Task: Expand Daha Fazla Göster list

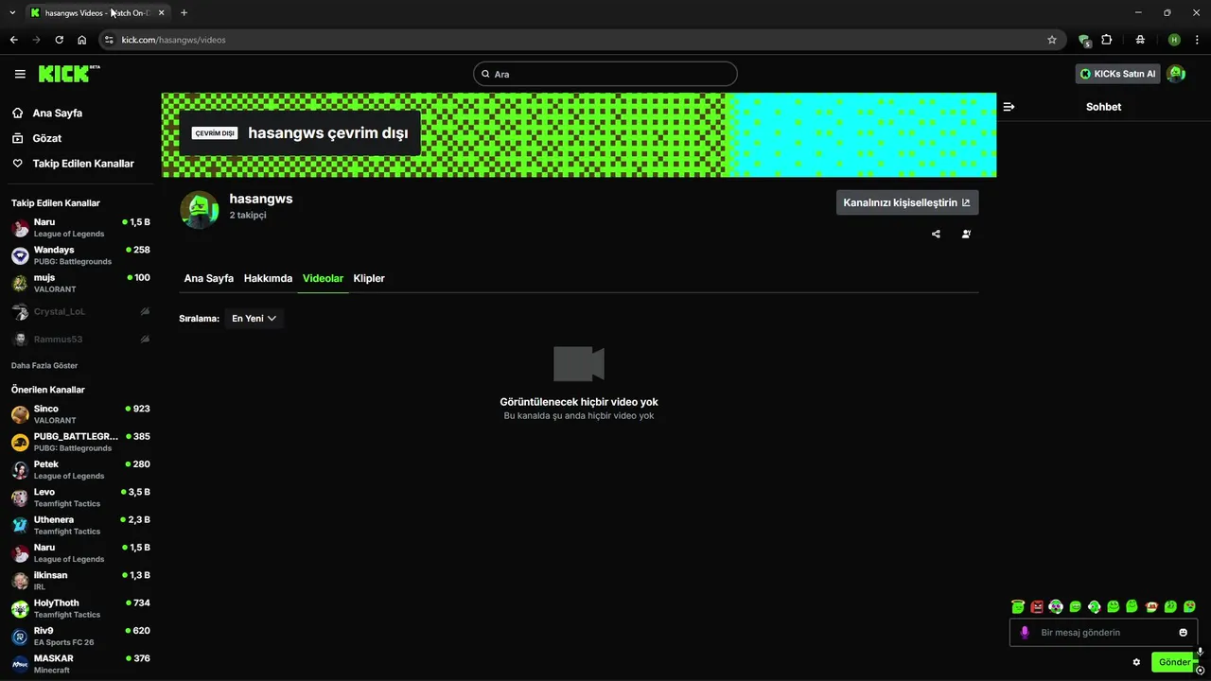Action: (44, 365)
